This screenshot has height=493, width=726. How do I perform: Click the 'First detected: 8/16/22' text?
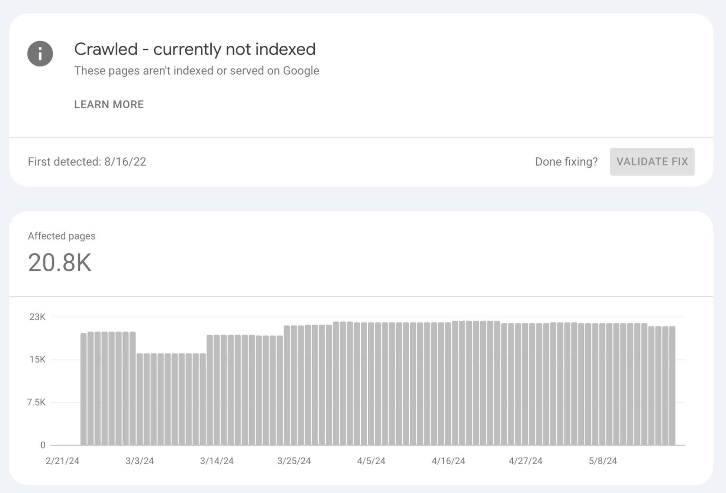(87, 162)
